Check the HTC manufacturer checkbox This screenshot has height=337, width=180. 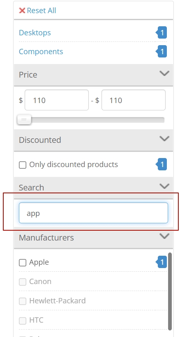click(23, 321)
